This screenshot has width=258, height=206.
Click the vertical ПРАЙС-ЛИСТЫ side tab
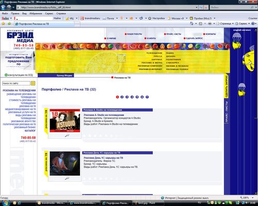[227, 112]
